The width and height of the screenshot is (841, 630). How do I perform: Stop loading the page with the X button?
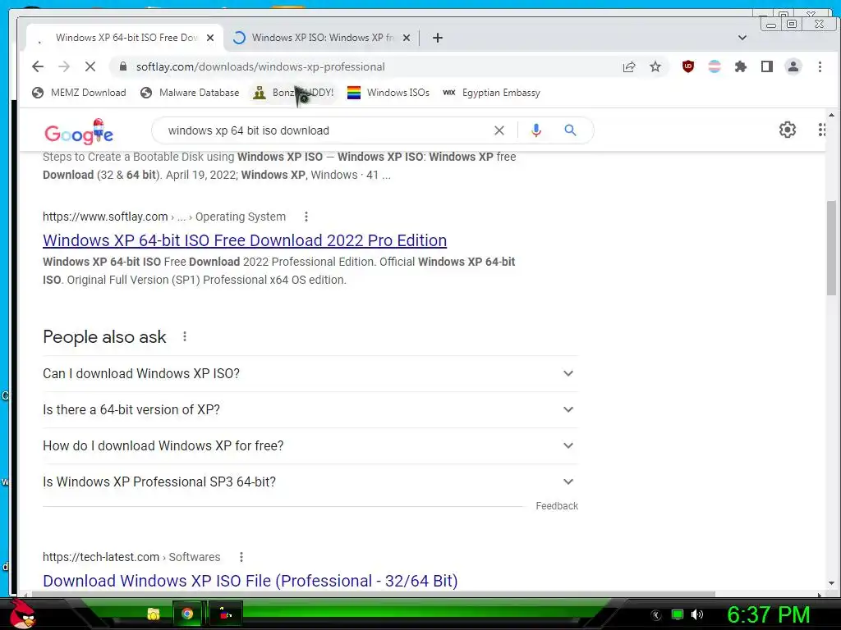(90, 66)
